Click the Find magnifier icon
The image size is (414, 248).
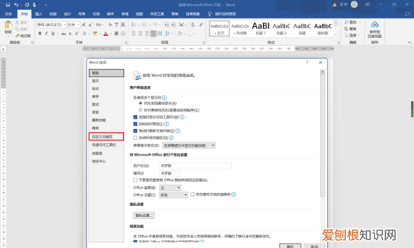coord(346,22)
